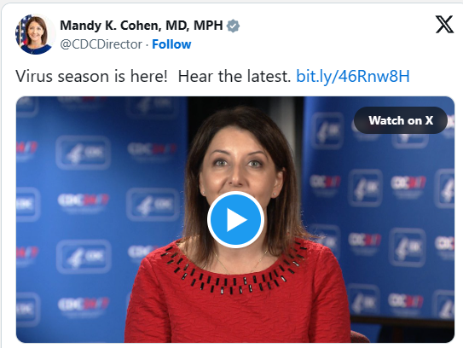This screenshot has height=348, width=463.
Task: Follow the @CDCDirector account
Action: click(171, 44)
